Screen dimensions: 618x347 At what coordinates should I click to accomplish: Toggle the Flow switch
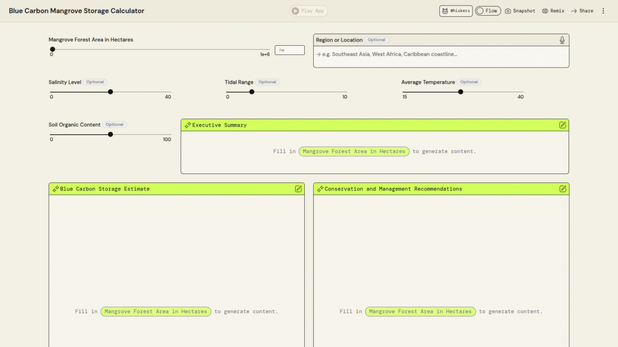[488, 11]
